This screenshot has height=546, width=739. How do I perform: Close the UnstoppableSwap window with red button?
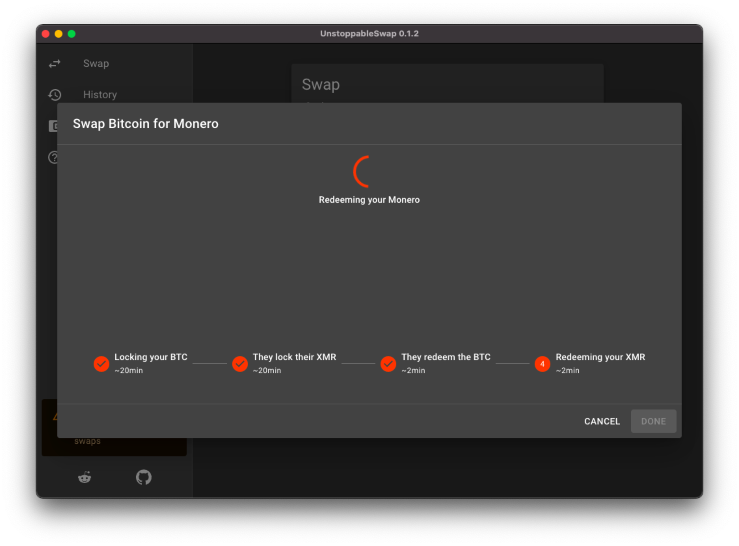coord(46,34)
